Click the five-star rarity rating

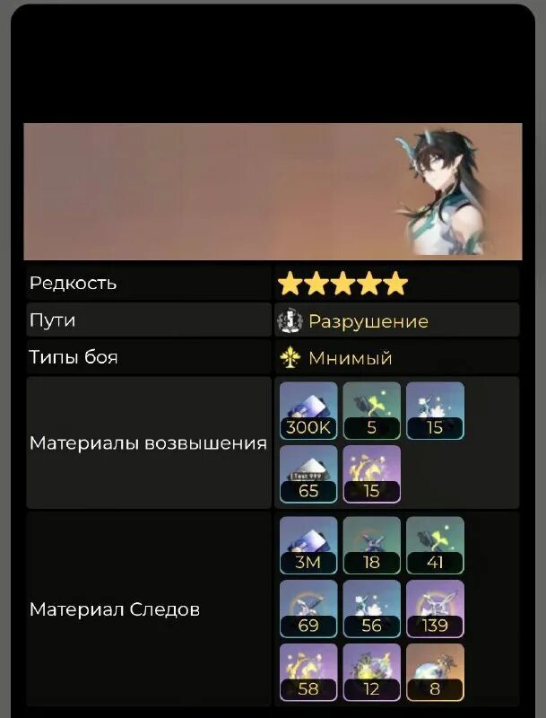(x=343, y=284)
